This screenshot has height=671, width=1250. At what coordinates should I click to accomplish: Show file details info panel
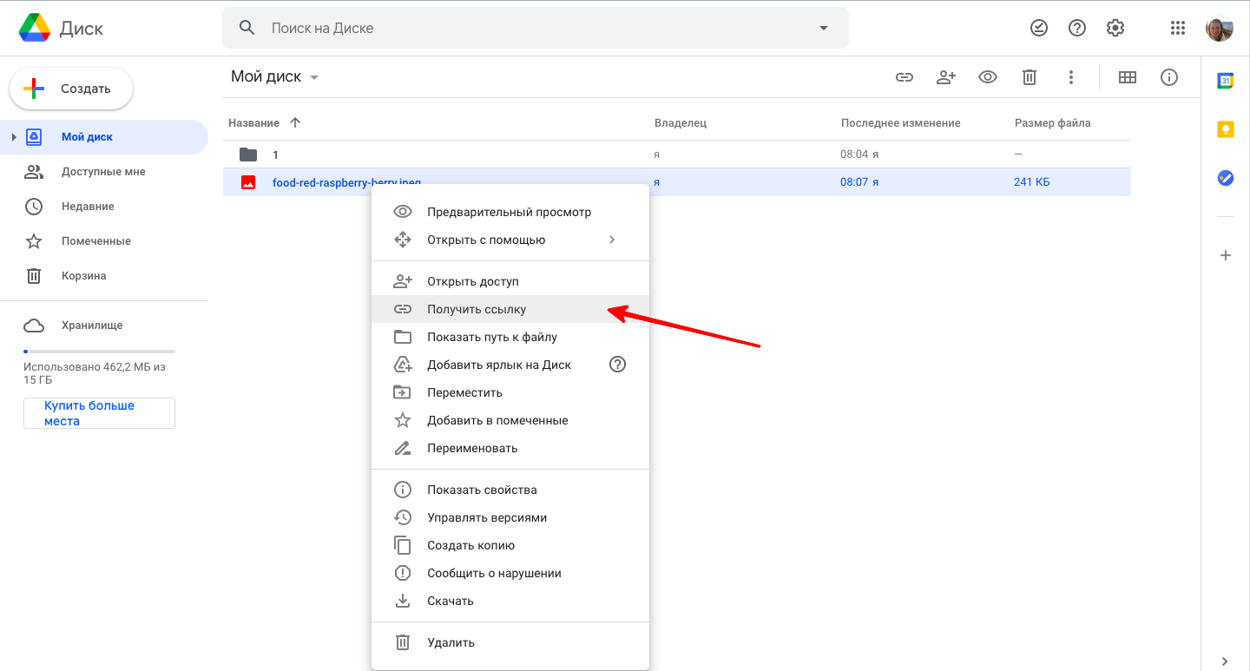1169,77
